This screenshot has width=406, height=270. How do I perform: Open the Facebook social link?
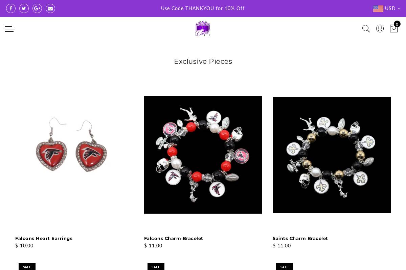pyautogui.click(x=11, y=8)
